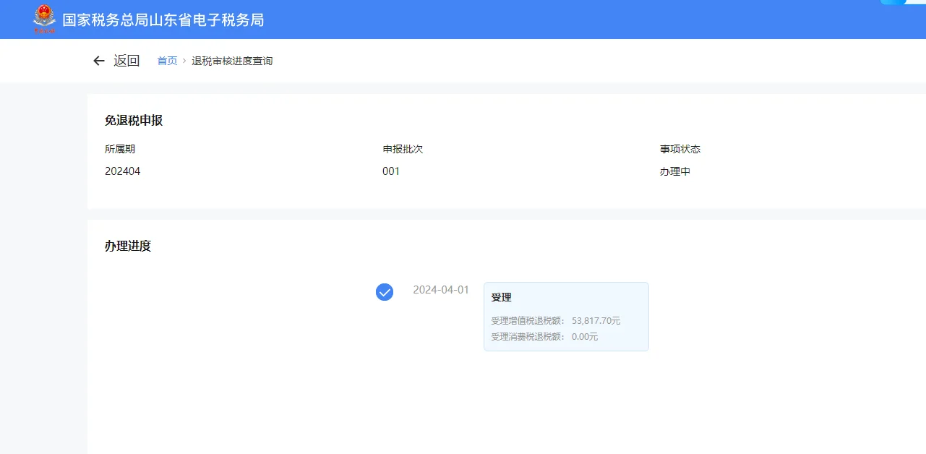Screen dimensions: 926x454
Task: Open the 受理 status detail card
Action: pyautogui.click(x=566, y=317)
